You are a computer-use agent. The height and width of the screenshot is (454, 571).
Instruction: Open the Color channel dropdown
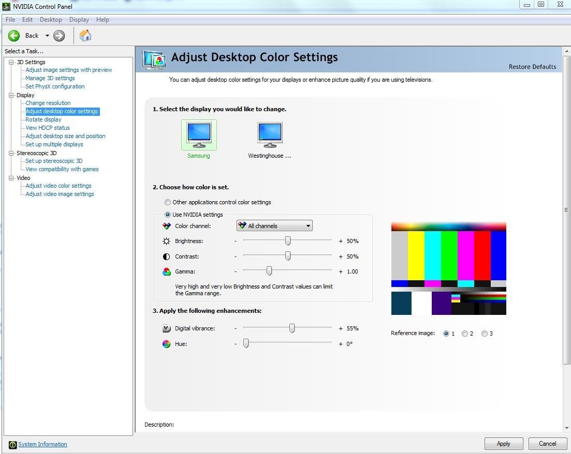coord(274,226)
